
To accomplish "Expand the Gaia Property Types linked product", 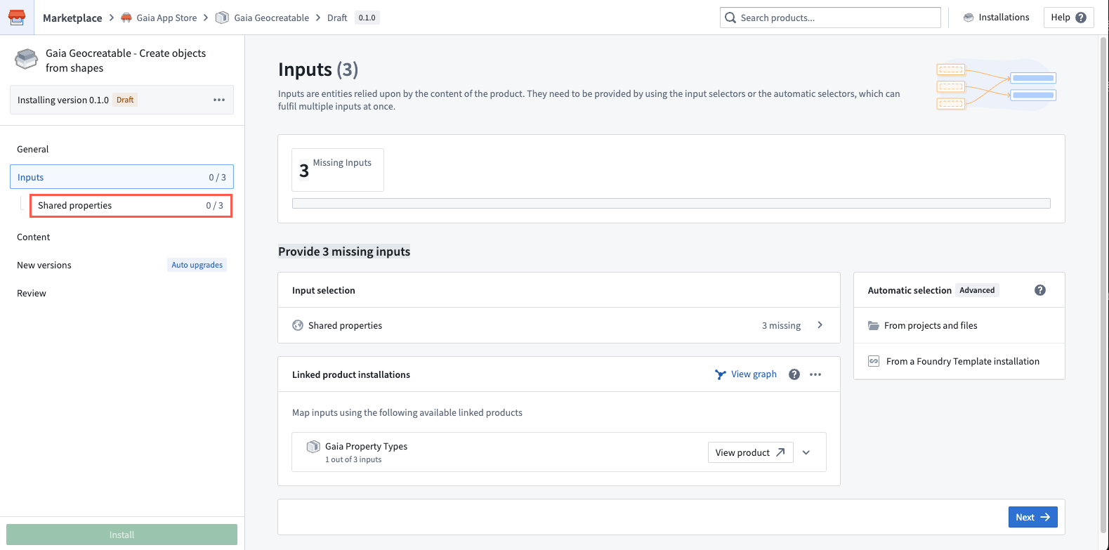I will tap(806, 452).
